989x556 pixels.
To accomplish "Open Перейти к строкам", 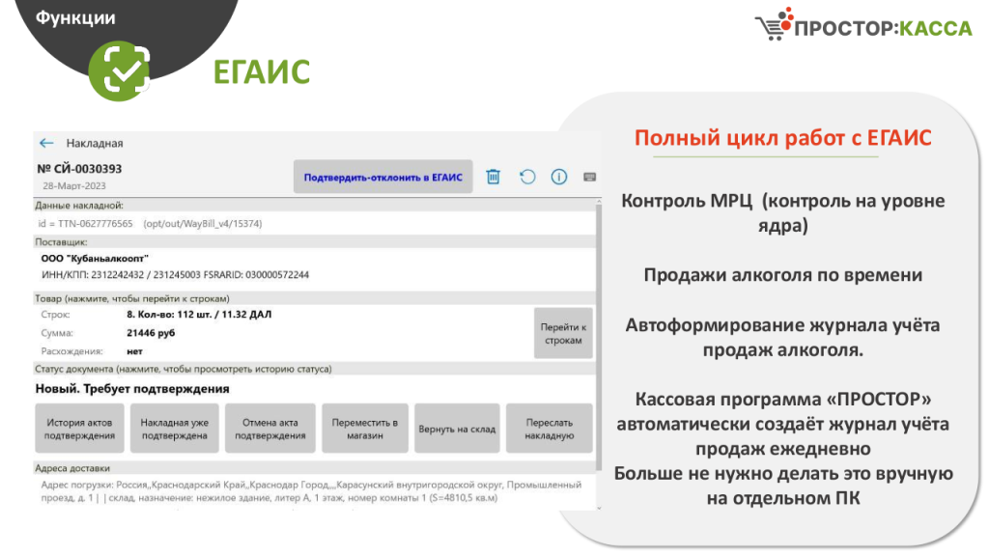I will (563, 333).
